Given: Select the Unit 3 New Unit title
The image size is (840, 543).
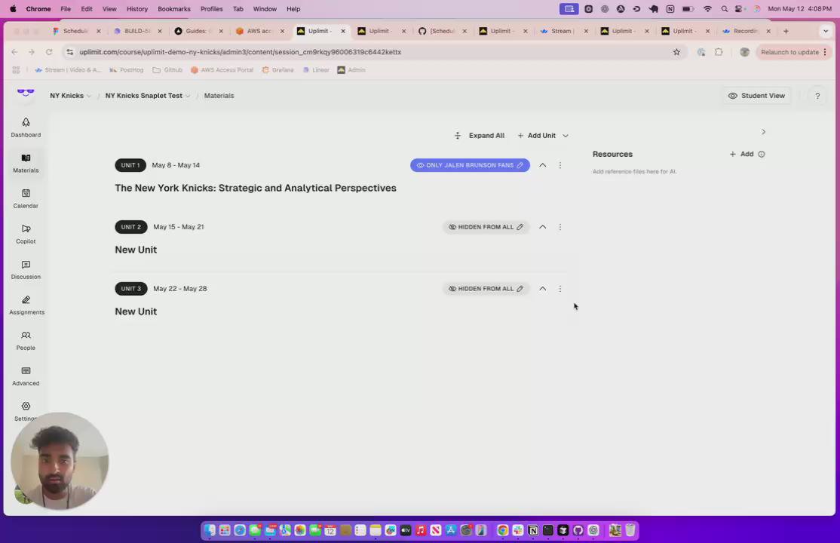Looking at the screenshot, I should [136, 311].
